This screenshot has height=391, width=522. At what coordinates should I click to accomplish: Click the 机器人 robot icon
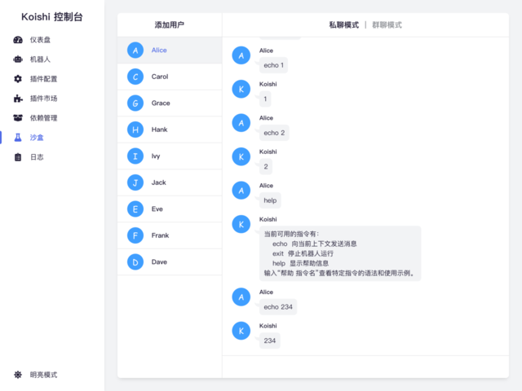[19, 59]
